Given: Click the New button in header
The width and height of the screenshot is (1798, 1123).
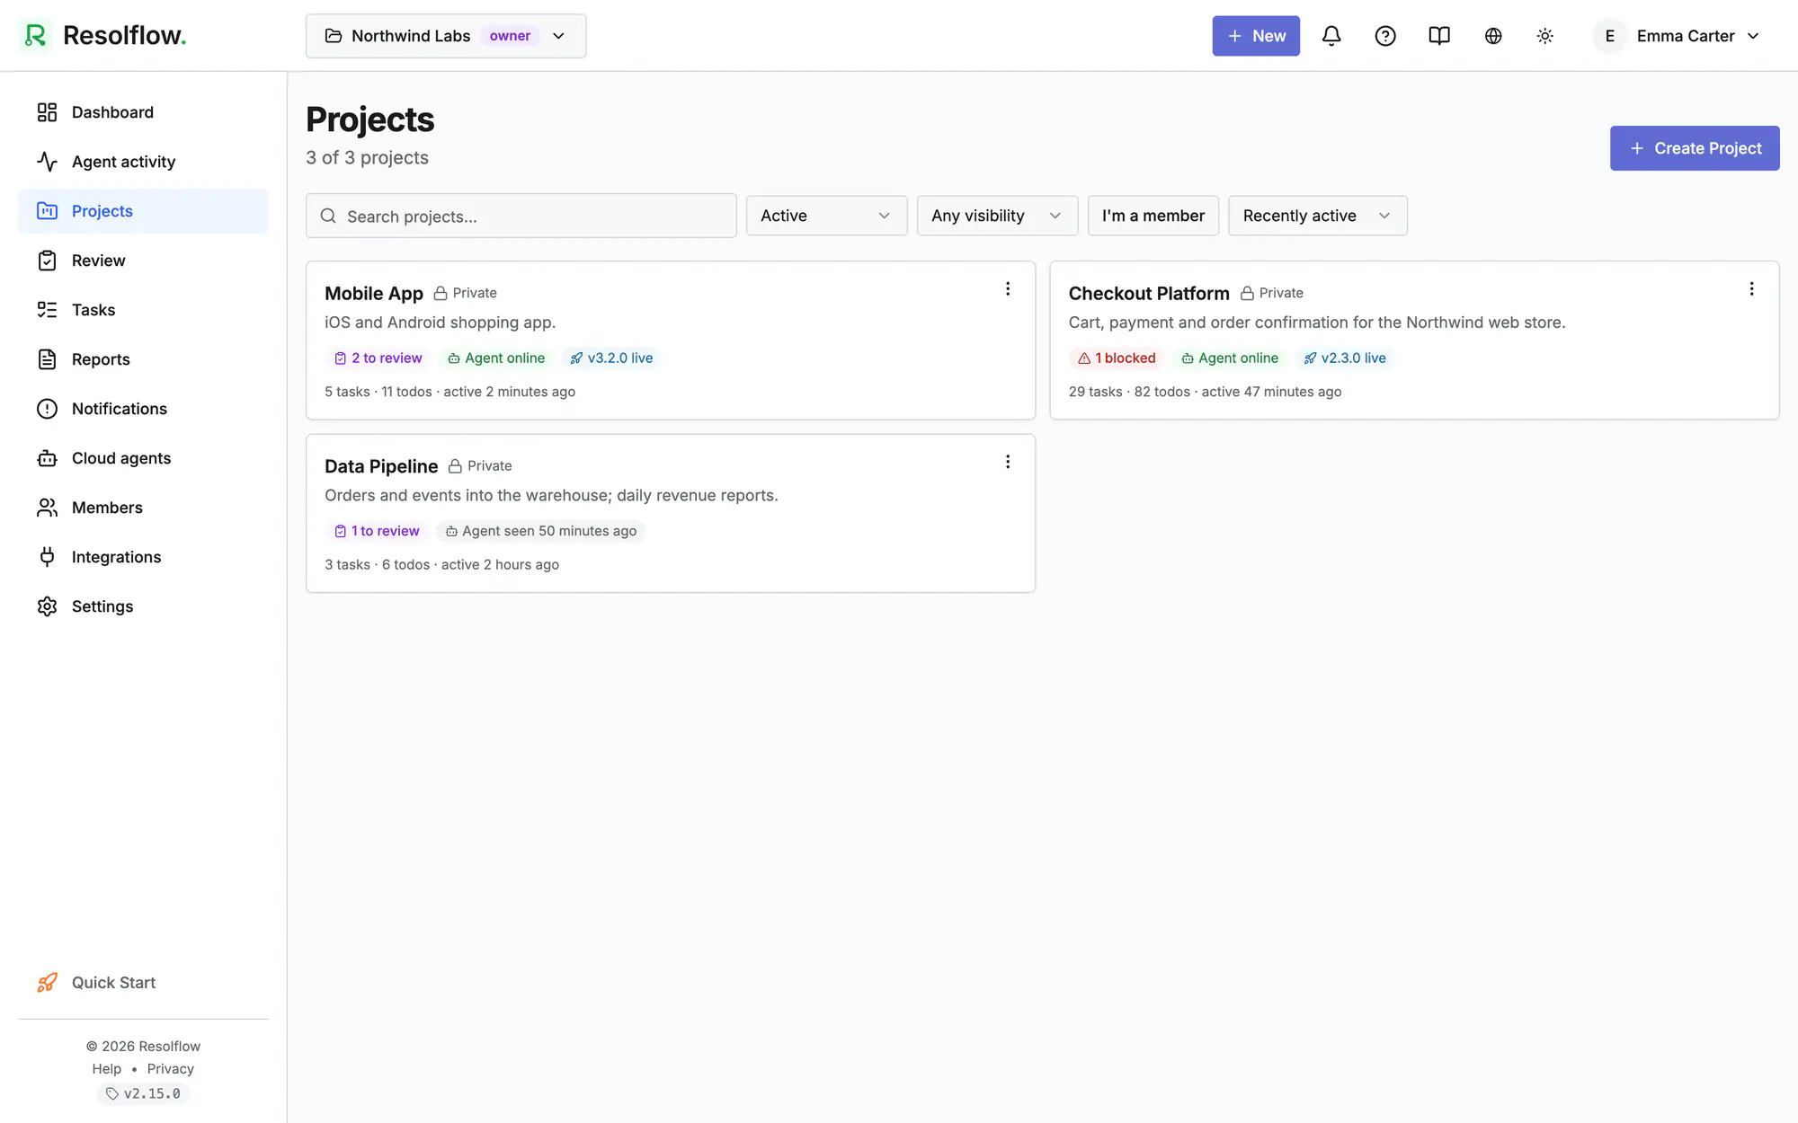Looking at the screenshot, I should 1256,36.
